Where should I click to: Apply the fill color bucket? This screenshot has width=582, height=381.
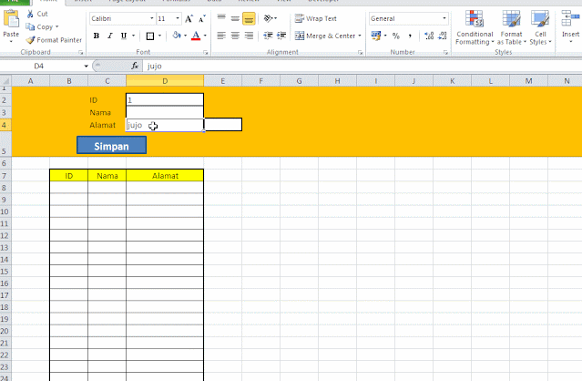pos(177,36)
